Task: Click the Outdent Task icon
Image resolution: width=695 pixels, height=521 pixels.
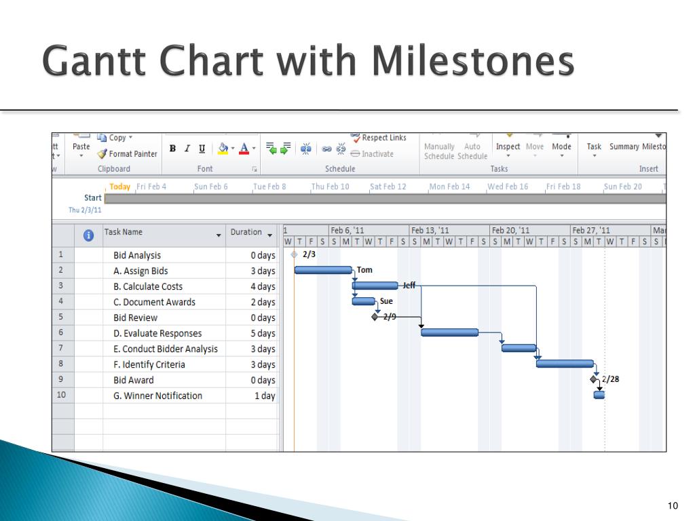Action: pyautogui.click(x=271, y=148)
